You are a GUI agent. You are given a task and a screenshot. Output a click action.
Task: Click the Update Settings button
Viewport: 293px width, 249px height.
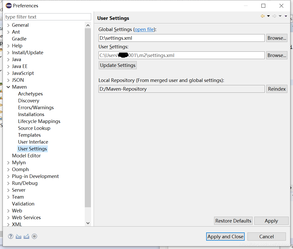(118, 65)
